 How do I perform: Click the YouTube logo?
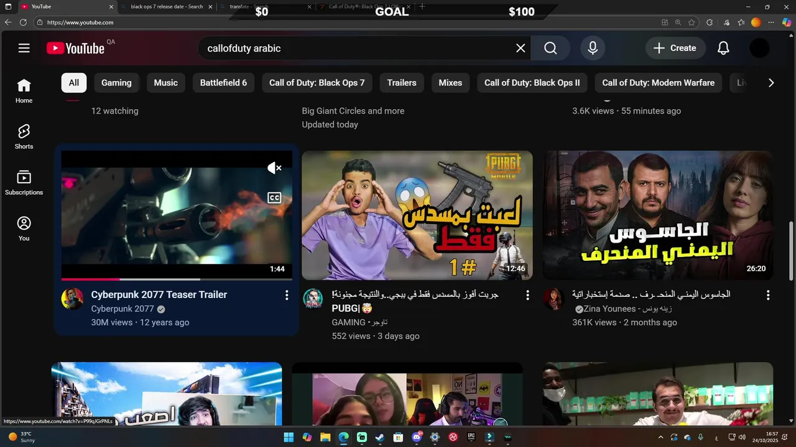[x=76, y=48]
